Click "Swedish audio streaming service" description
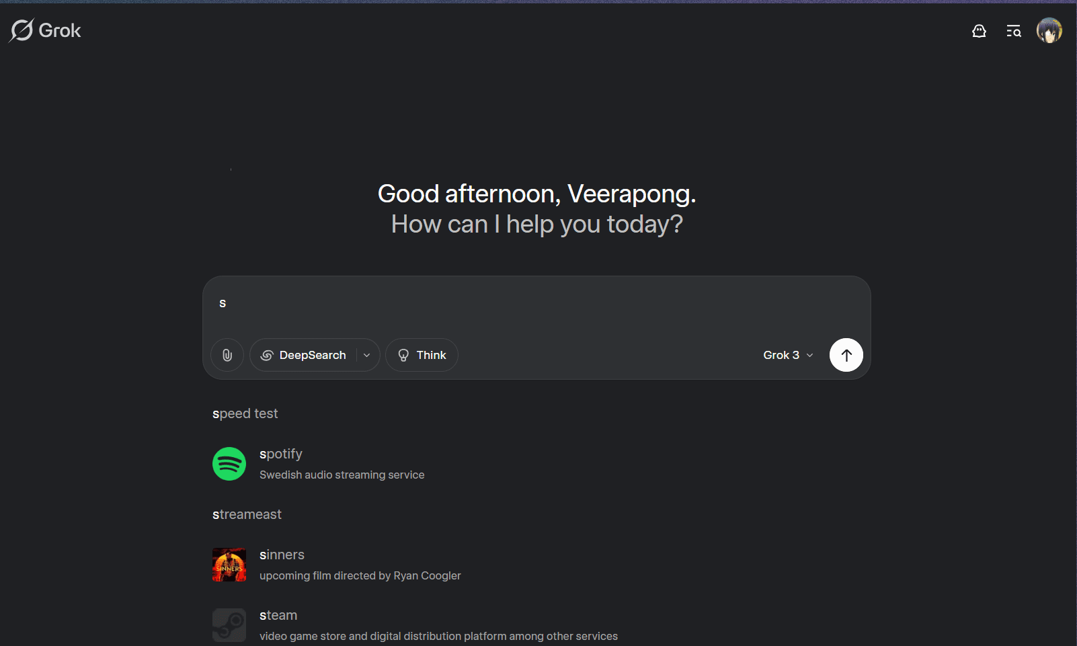This screenshot has height=646, width=1077. pyautogui.click(x=342, y=475)
